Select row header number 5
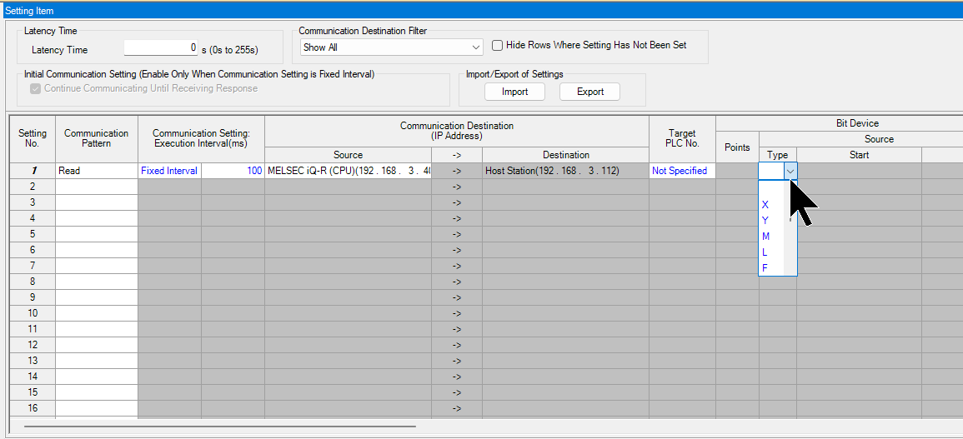The height and width of the screenshot is (439, 963). click(33, 235)
